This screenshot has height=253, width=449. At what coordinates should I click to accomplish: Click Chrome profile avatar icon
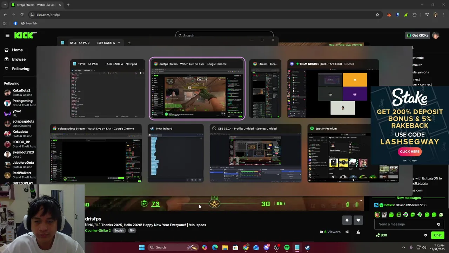(435, 15)
